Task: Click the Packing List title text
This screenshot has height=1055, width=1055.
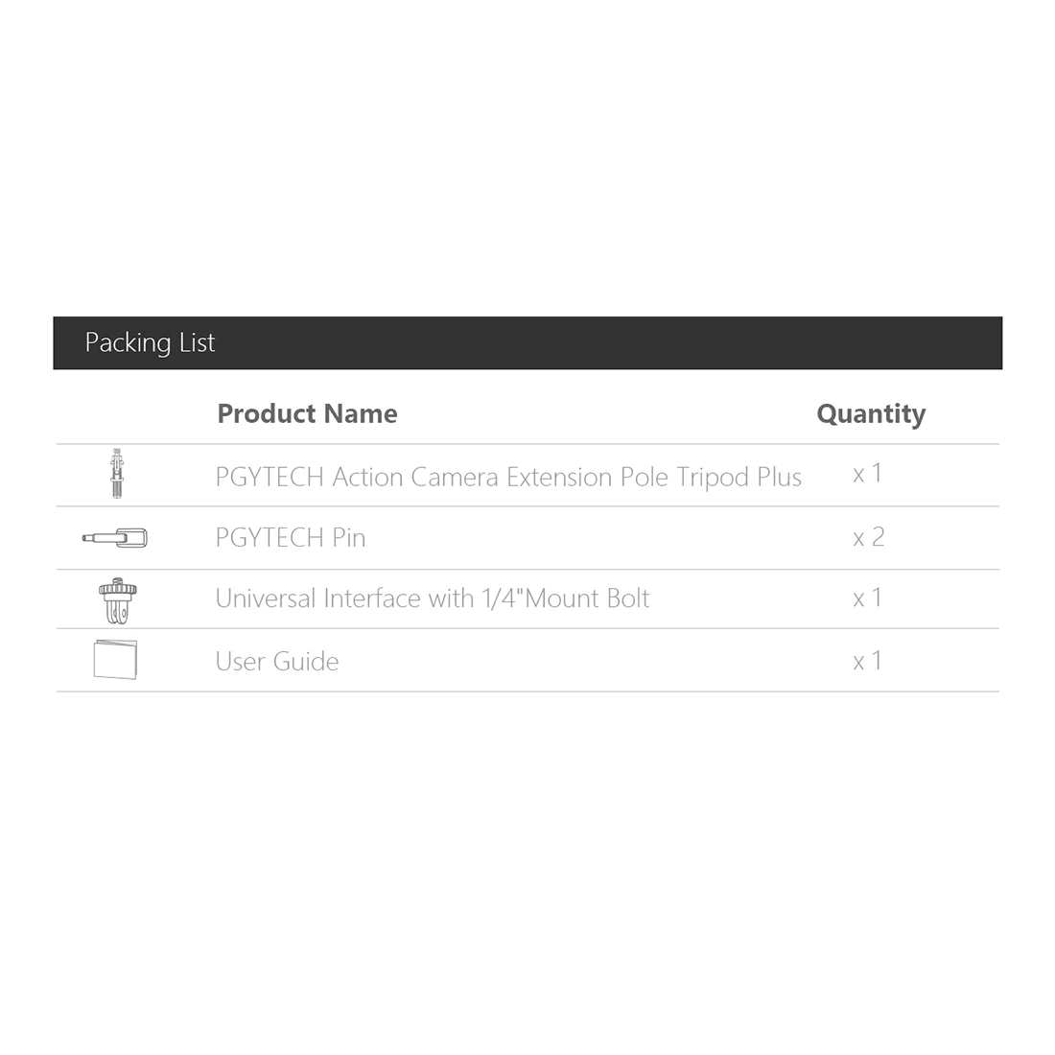Action: (150, 343)
